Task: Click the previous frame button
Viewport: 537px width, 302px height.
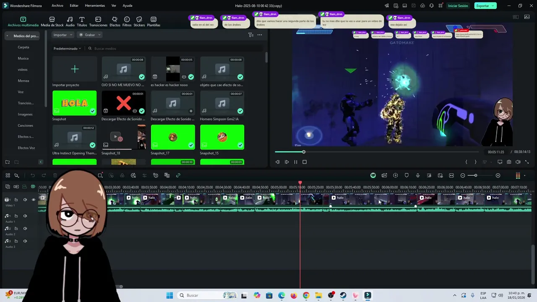Action: 277,162
